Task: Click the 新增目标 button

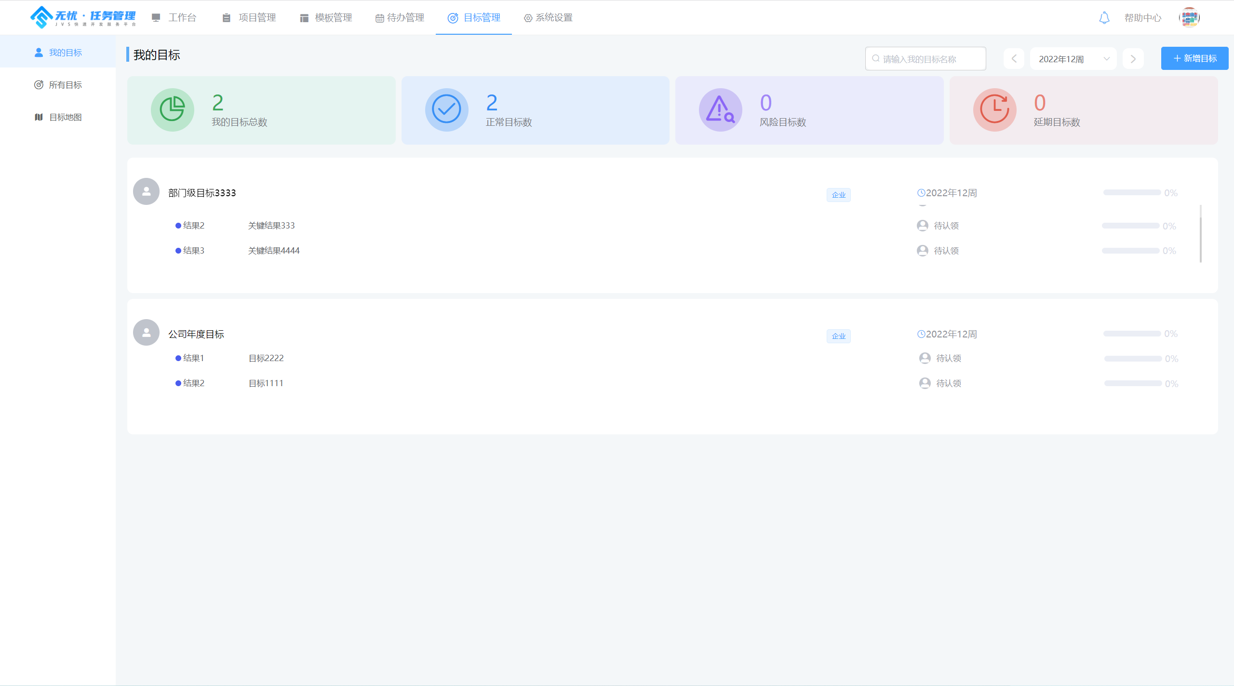Action: [x=1194, y=58]
